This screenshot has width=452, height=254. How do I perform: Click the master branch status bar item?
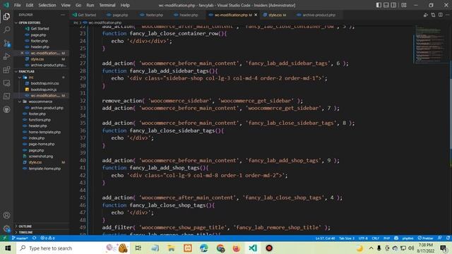[x=20, y=238]
